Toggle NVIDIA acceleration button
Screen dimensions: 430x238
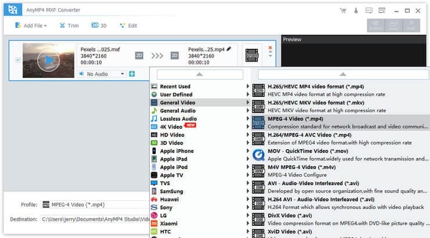tap(376, 26)
